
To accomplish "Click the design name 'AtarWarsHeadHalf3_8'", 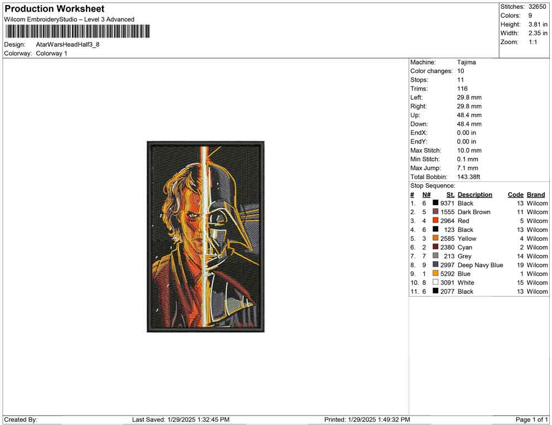I will 67,45.
